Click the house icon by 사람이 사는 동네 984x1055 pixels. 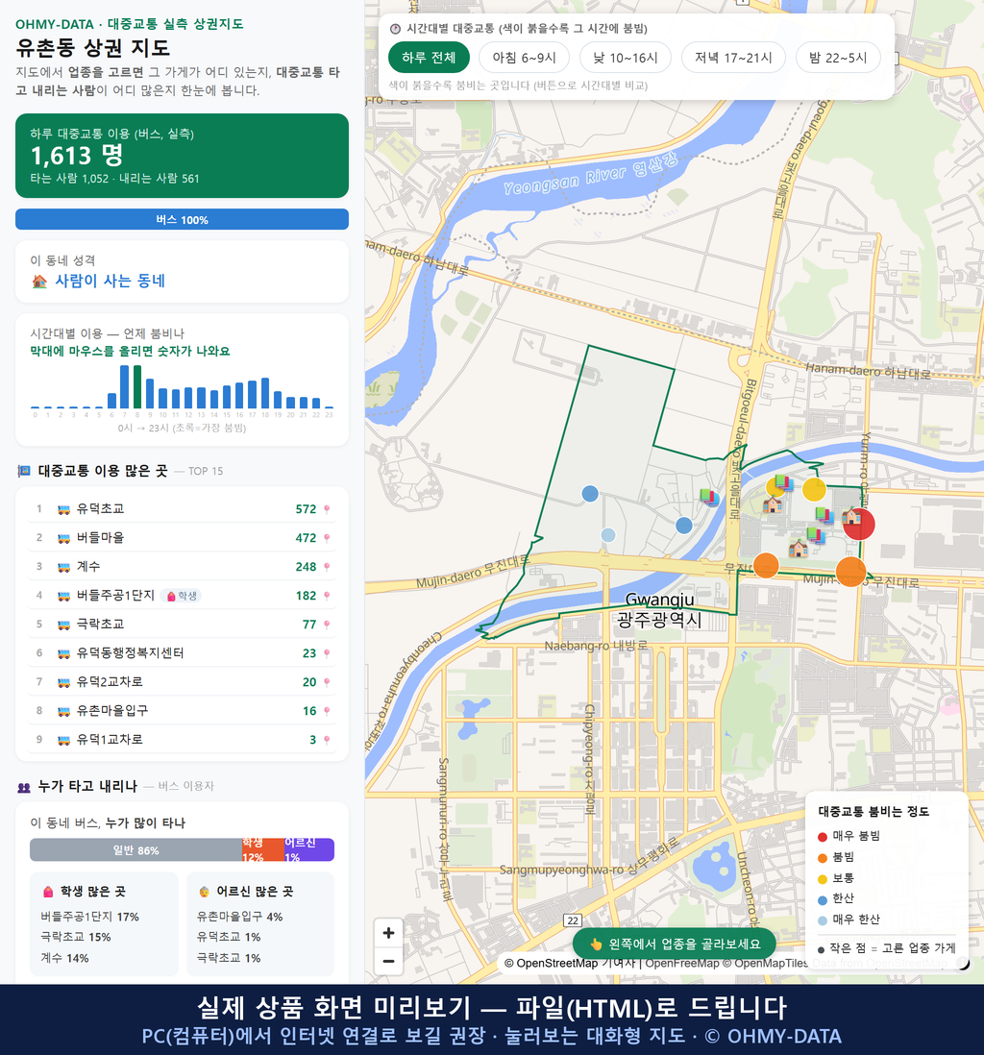point(39,282)
